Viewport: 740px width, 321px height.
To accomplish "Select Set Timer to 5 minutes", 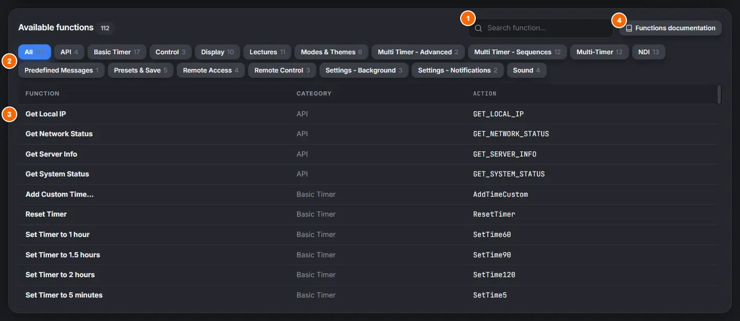I will pos(367,295).
